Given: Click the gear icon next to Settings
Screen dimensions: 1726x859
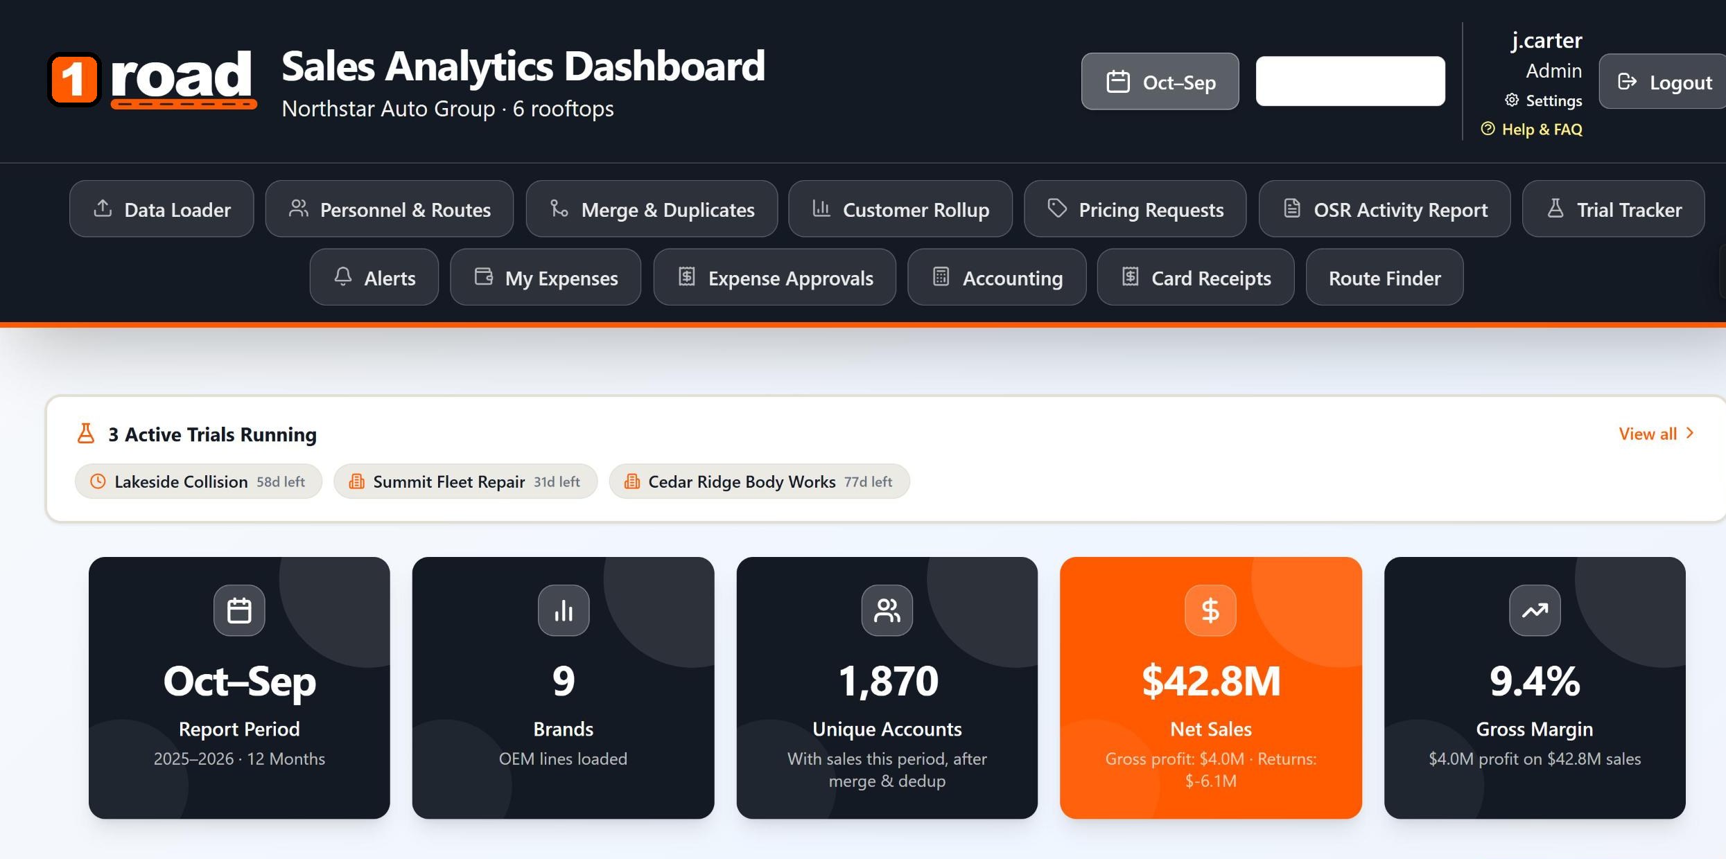Looking at the screenshot, I should (x=1512, y=100).
